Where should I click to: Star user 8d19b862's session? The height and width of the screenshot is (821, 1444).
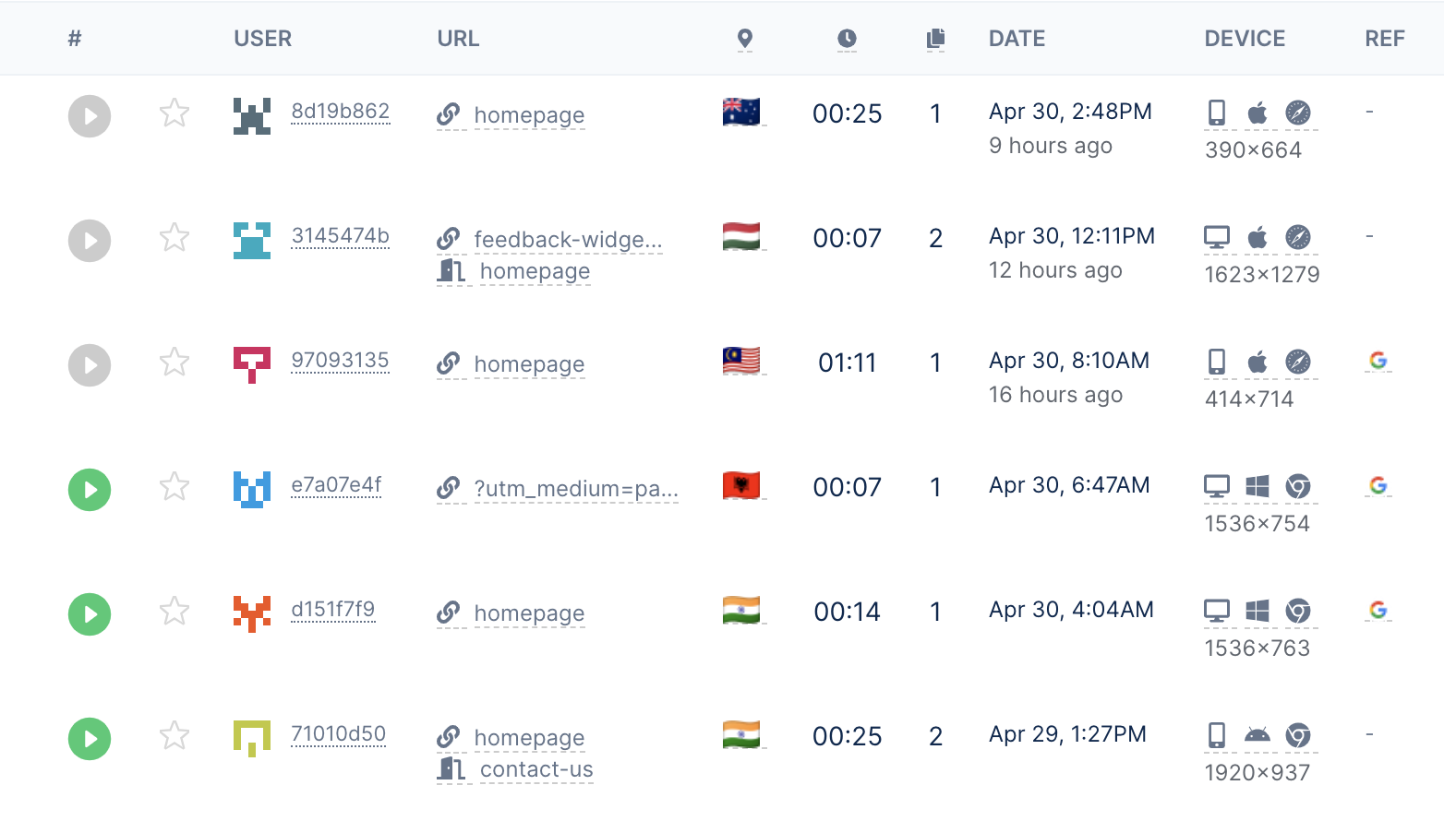point(174,114)
